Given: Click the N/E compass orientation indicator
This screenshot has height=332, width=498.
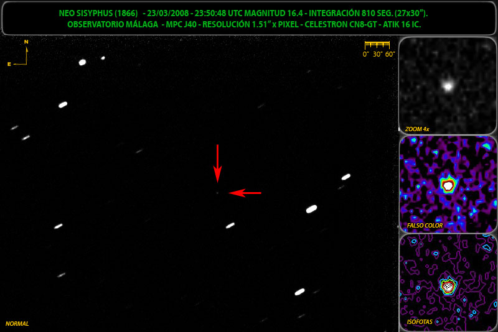Looking at the screenshot, I should [x=19, y=53].
